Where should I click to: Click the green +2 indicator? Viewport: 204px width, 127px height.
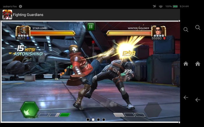tap(70, 67)
